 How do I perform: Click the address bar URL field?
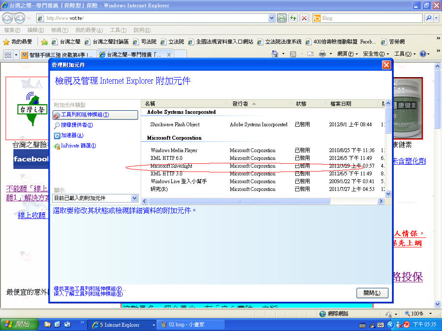tap(156, 18)
